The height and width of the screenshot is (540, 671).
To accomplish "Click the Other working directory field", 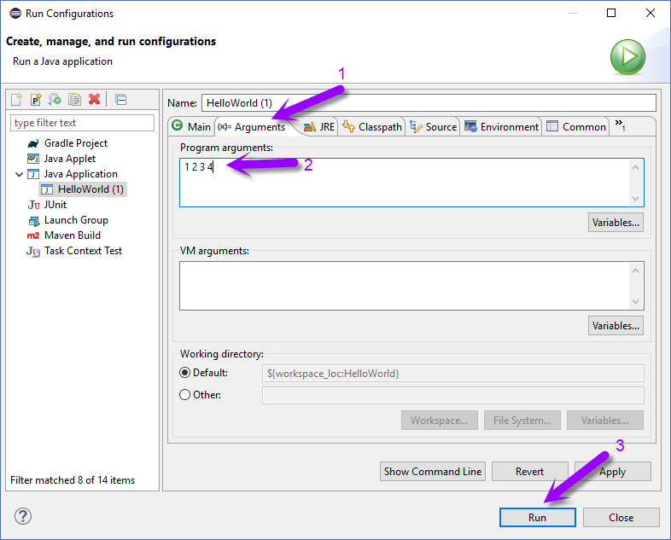I will (x=453, y=395).
